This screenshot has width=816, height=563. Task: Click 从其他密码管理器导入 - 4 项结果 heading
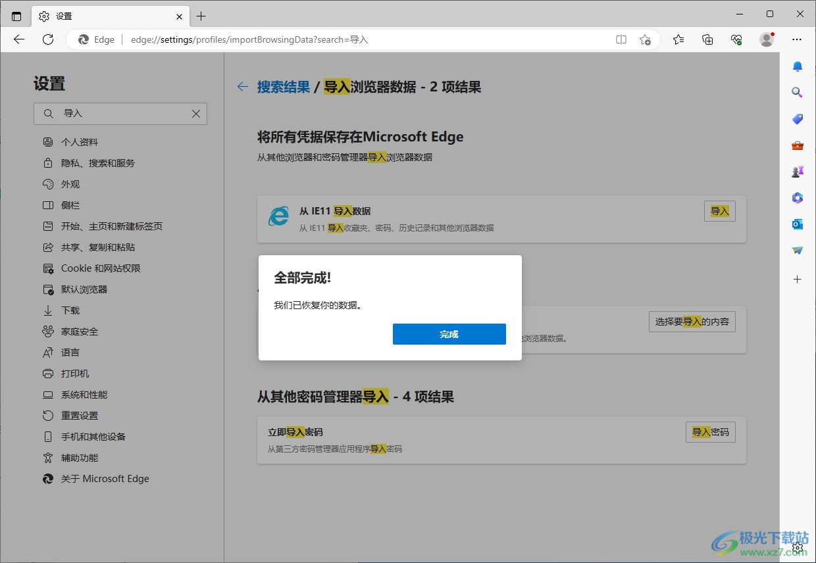(355, 397)
